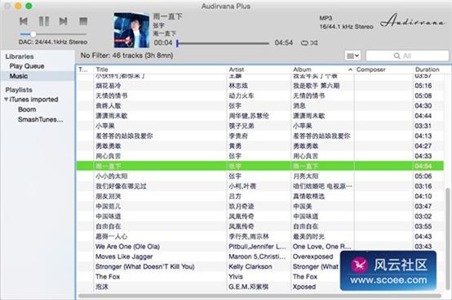452x300 pixels.
Task: Select Music library in sidebar
Action: click(19, 77)
